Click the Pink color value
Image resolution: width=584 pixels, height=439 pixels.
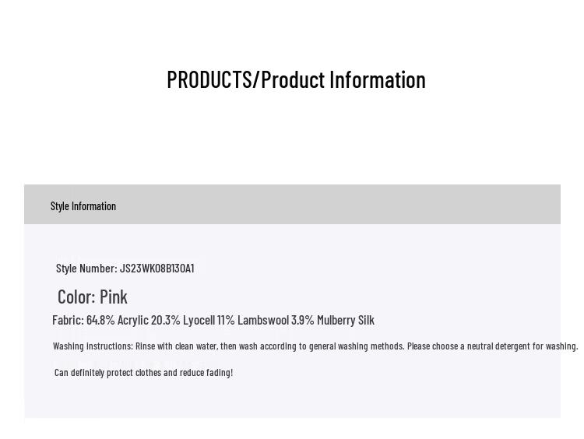tap(114, 297)
